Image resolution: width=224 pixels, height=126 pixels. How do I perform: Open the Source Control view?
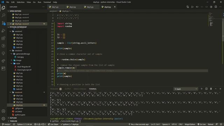click(x=3, y=23)
